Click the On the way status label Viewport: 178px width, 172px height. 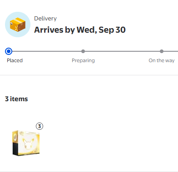162,60
